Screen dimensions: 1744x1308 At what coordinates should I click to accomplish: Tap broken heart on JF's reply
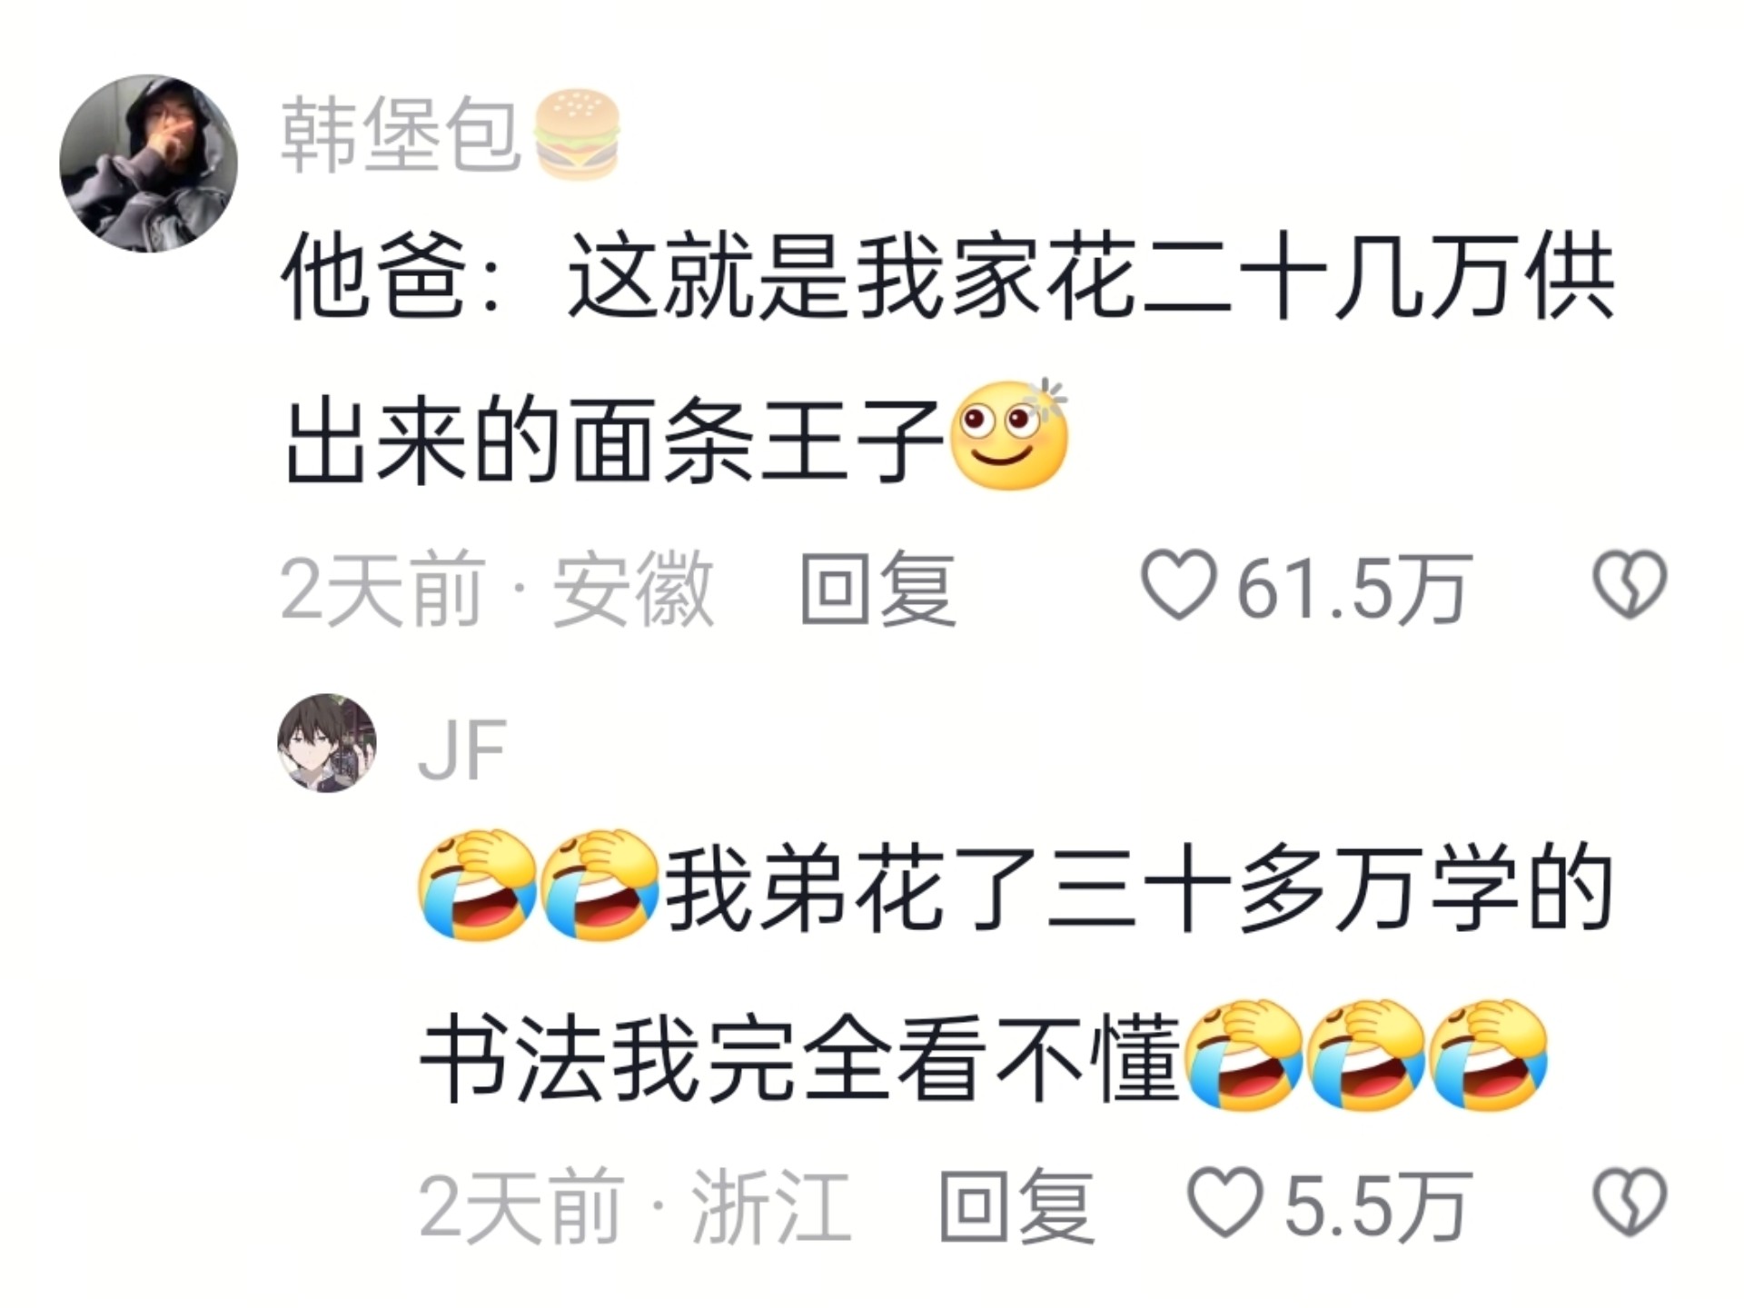click(x=1630, y=1202)
